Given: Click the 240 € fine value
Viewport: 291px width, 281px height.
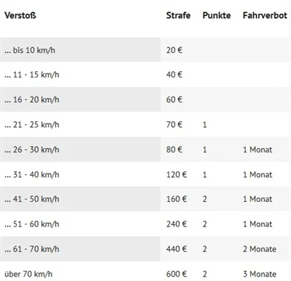Looking at the screenshot, I should point(177,224).
